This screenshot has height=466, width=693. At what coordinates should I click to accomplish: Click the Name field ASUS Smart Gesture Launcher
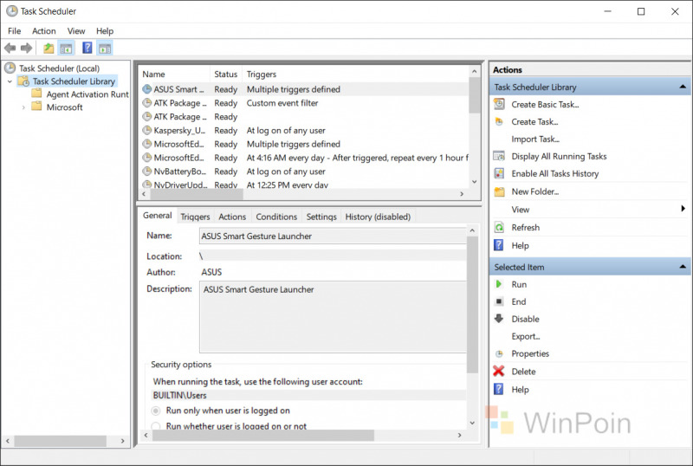pyautogui.click(x=333, y=236)
